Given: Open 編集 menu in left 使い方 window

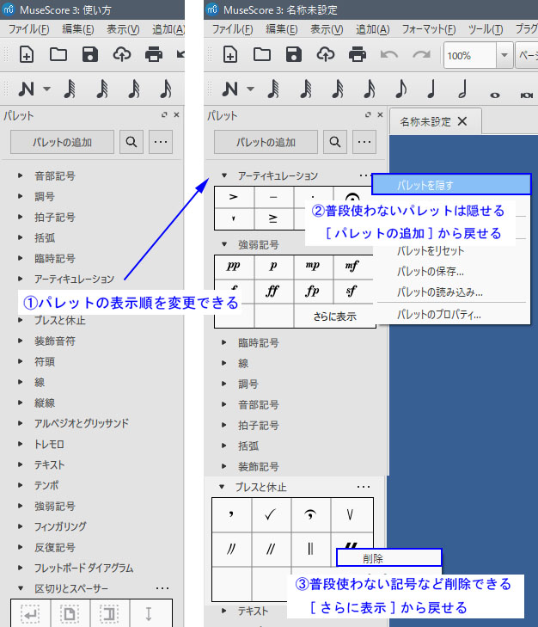Looking at the screenshot, I should tap(77, 29).
